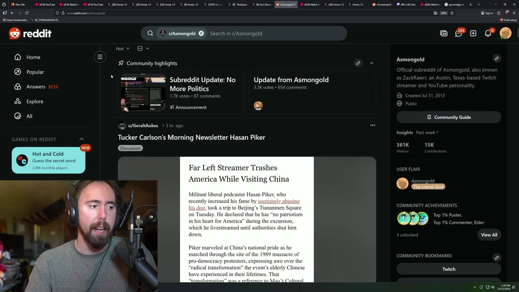Switch to the (414) YouTube tab
Image resolution: width=519 pixels, height=292 pixels.
[x=45, y=4]
